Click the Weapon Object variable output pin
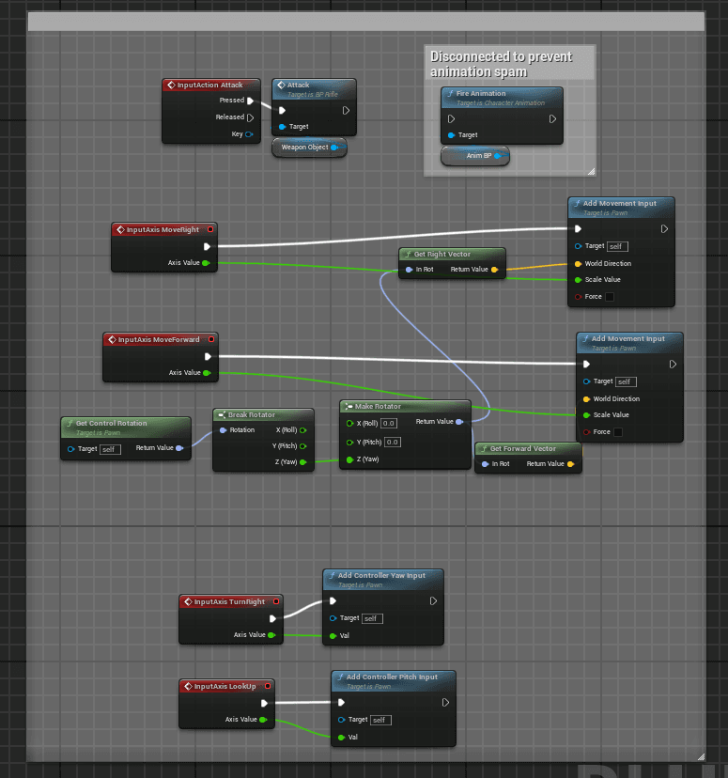Image resolution: width=728 pixels, height=778 pixels. (x=334, y=148)
